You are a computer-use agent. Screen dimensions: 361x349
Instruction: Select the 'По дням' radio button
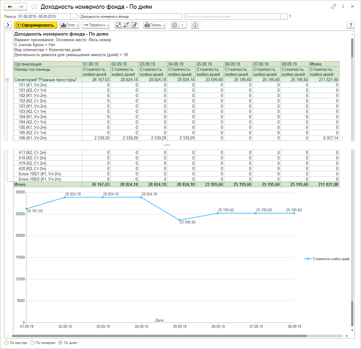tap(60, 343)
